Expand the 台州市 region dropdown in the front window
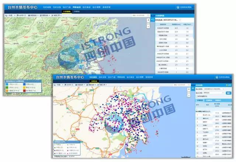The width and height of the screenshot is (236, 162). (69, 84)
